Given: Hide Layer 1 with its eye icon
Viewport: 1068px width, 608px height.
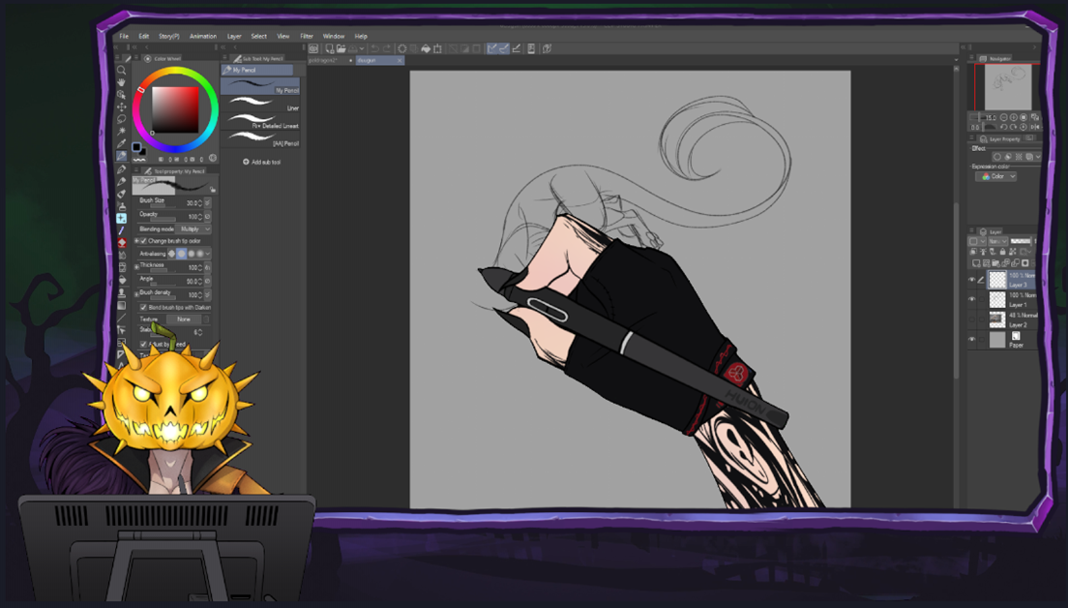Looking at the screenshot, I should (x=972, y=300).
